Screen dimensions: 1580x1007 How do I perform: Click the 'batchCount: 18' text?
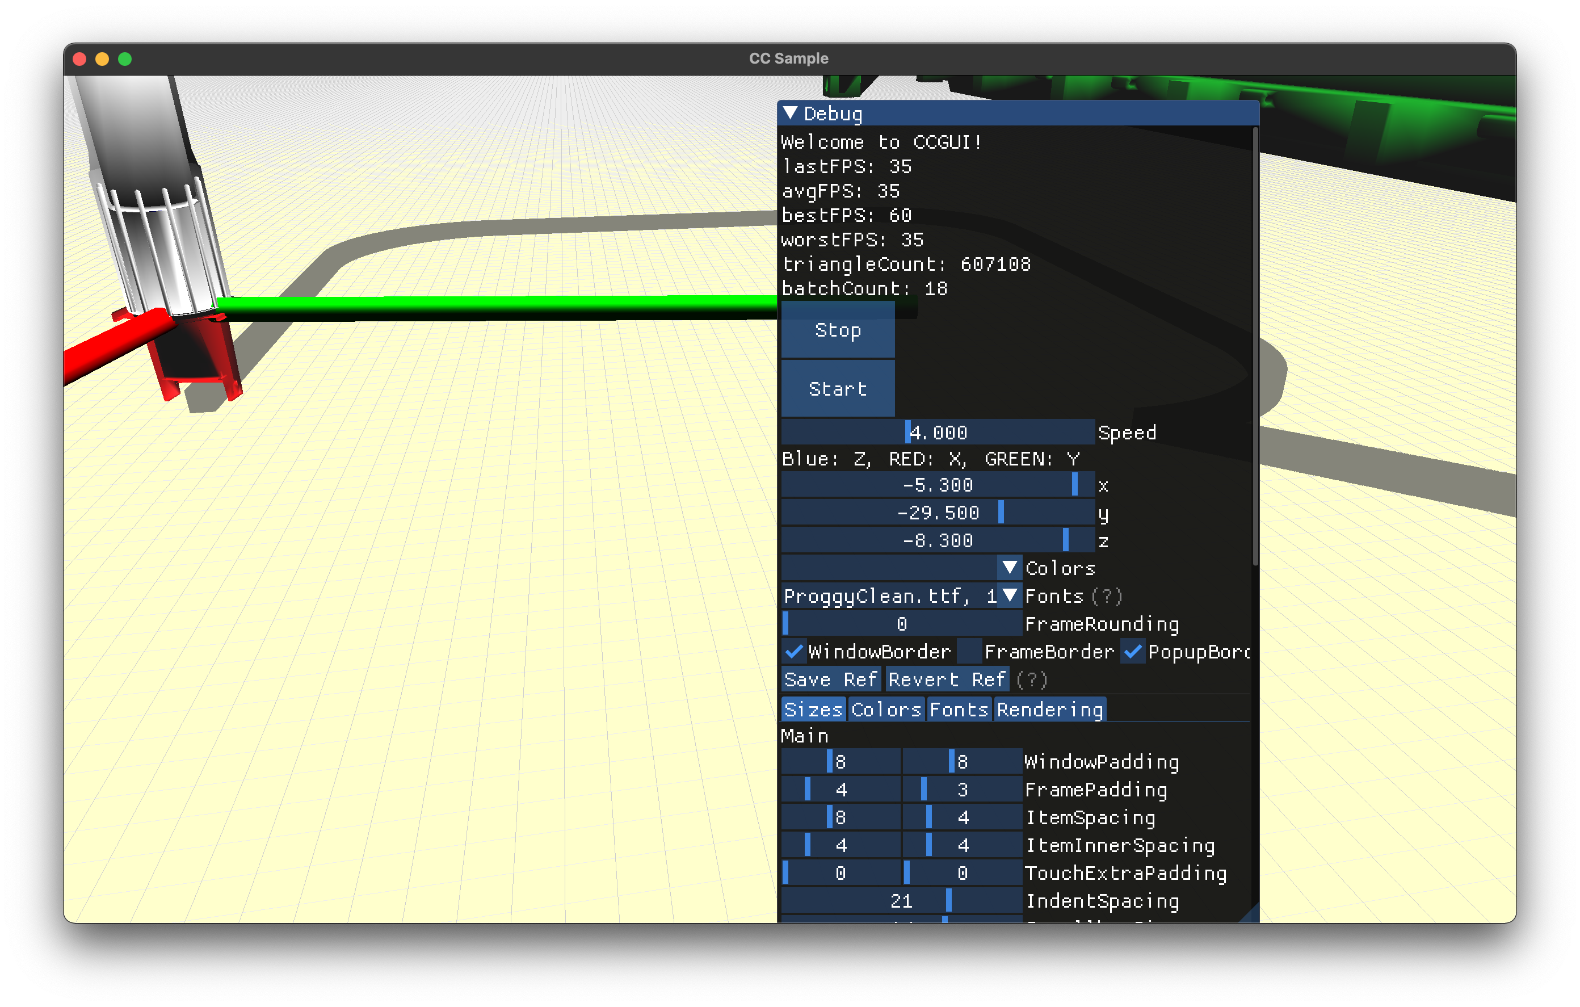[864, 289]
